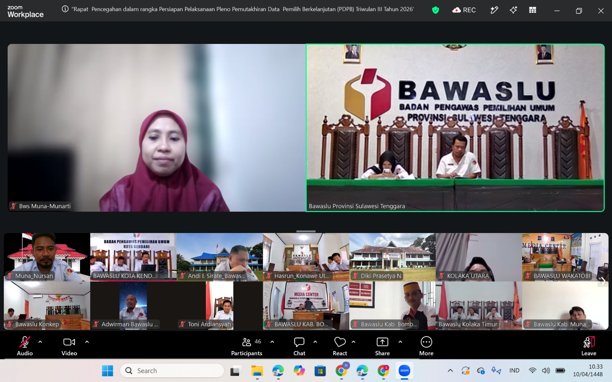Open the Windows Start menu
The image size is (612, 382).
[x=107, y=371]
